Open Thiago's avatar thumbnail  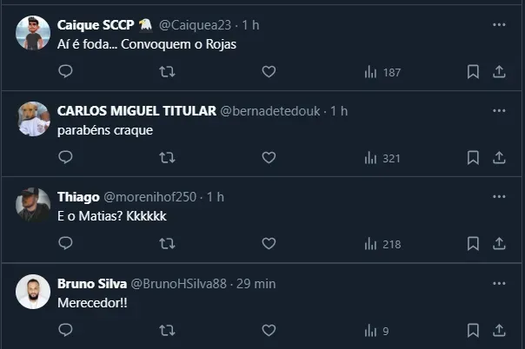[33, 205]
